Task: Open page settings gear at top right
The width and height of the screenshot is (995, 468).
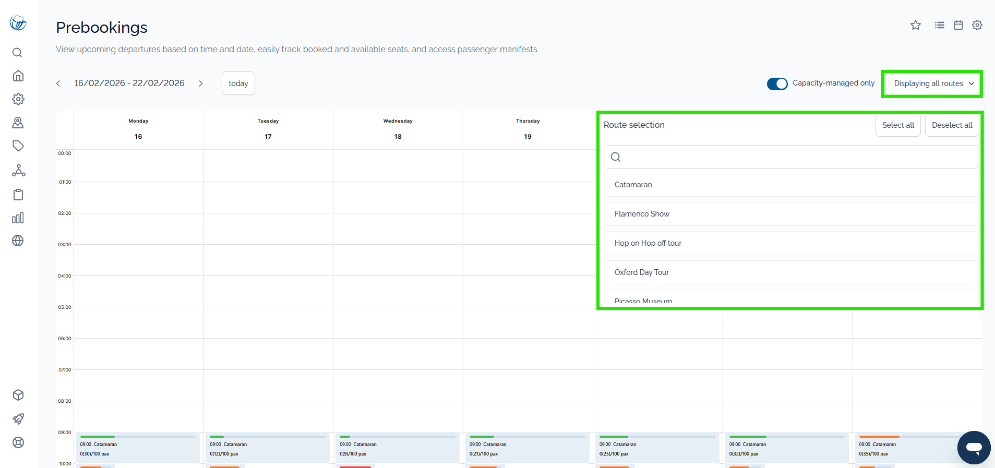Action: point(977,25)
